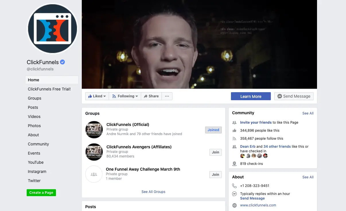The image size is (346, 211).
Task: Open the 34 other friends link
Action: coord(277,147)
